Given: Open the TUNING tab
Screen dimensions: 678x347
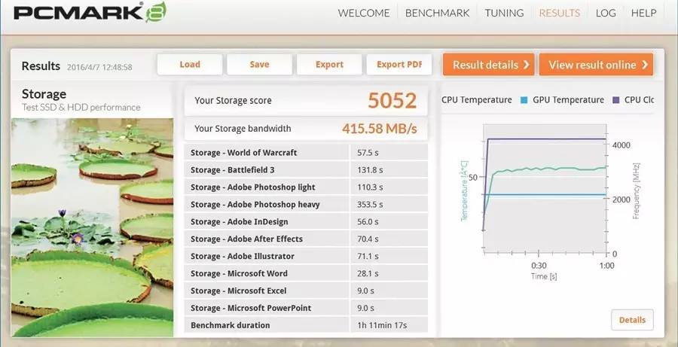Looking at the screenshot, I should pos(504,13).
